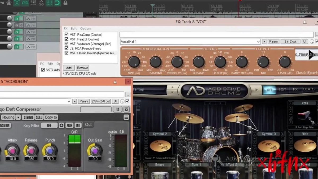The height and width of the screenshot is (179, 318).
Task: Click the wet knob icon in VOZ window
Action: pos(312,42)
